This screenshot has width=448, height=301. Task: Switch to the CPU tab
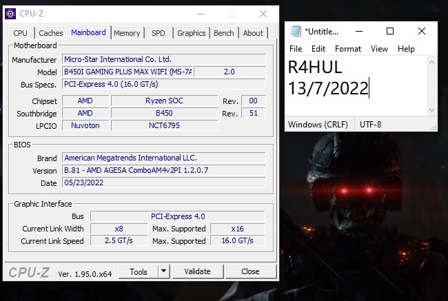20,33
